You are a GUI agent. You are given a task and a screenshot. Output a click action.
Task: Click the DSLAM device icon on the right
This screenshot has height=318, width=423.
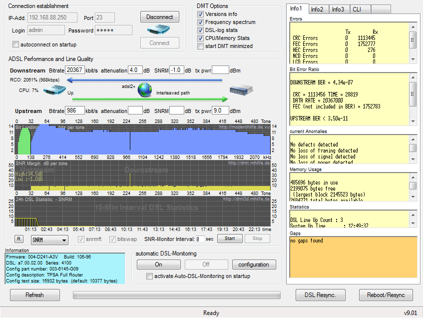coord(241,90)
